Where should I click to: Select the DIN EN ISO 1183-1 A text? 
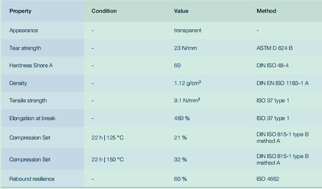click(x=282, y=83)
